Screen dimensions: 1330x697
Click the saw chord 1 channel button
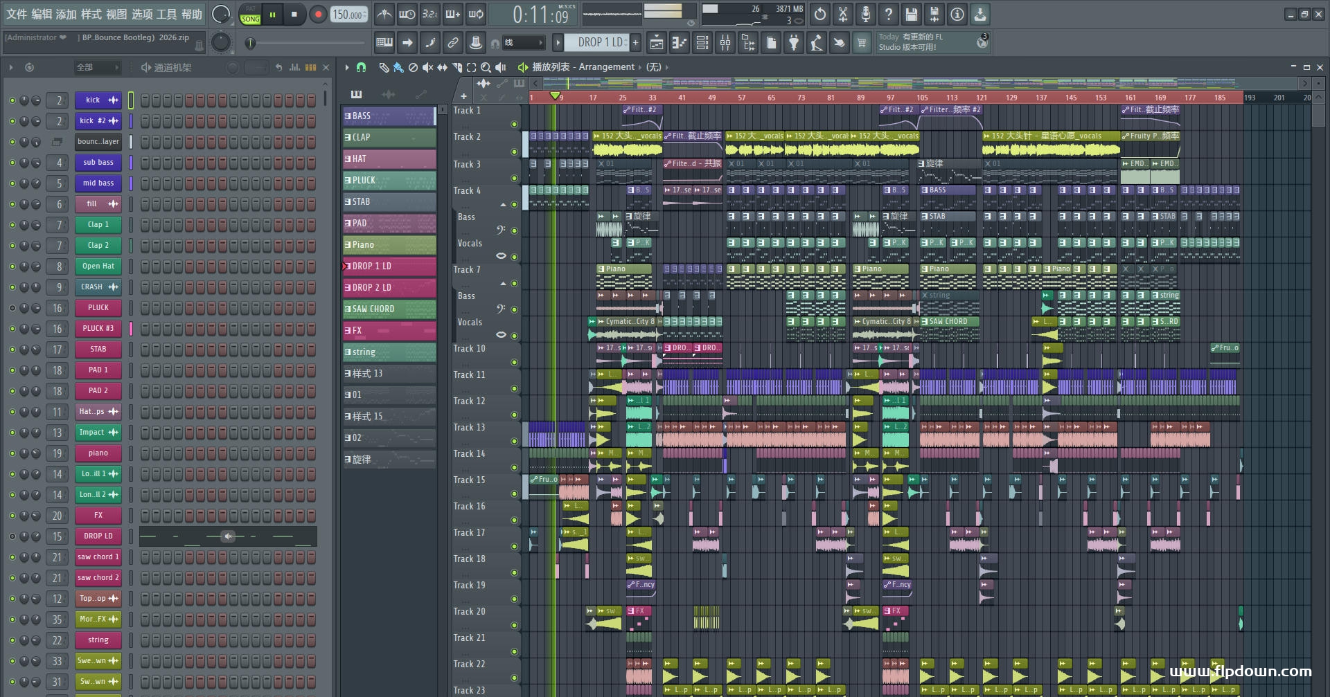point(98,557)
